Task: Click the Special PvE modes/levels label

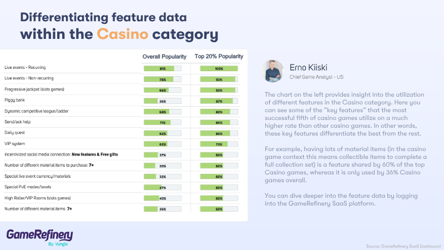Action: [28, 187]
